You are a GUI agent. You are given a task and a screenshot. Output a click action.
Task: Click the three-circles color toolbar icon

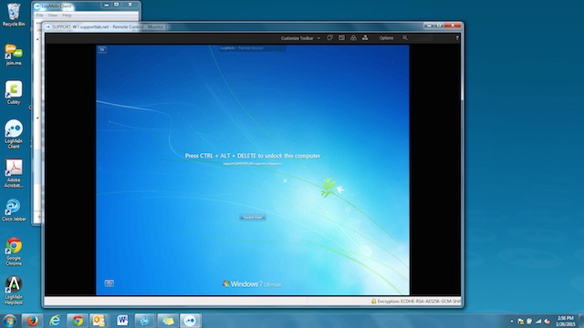point(353,38)
